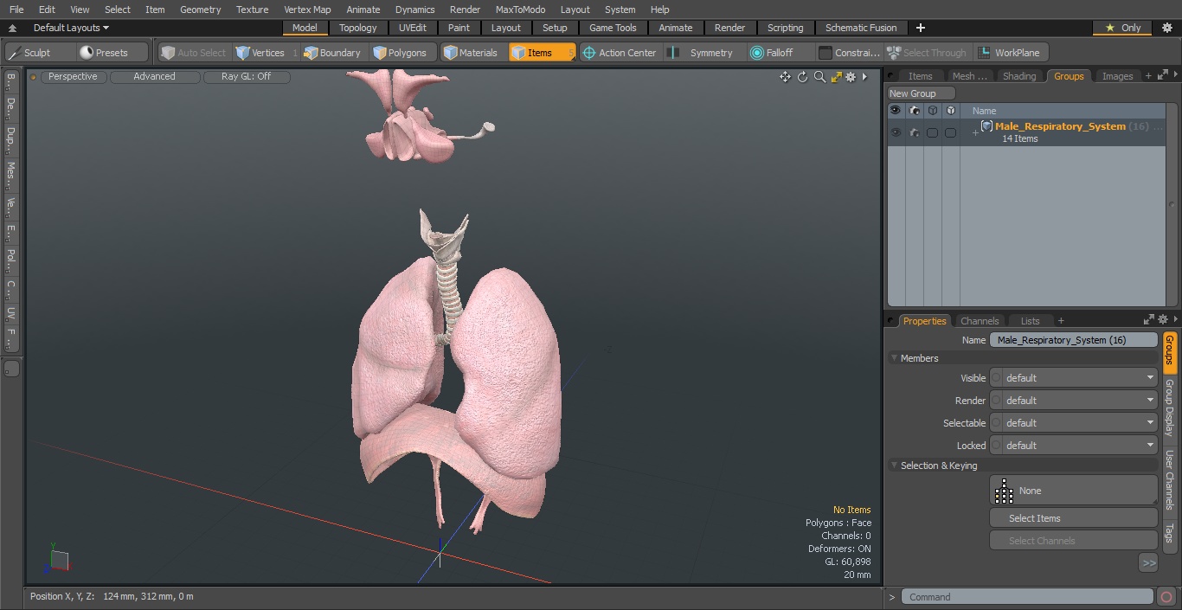Viewport: 1182px width, 610px height.
Task: Switch to Materials selection mode
Action: pyautogui.click(x=471, y=53)
